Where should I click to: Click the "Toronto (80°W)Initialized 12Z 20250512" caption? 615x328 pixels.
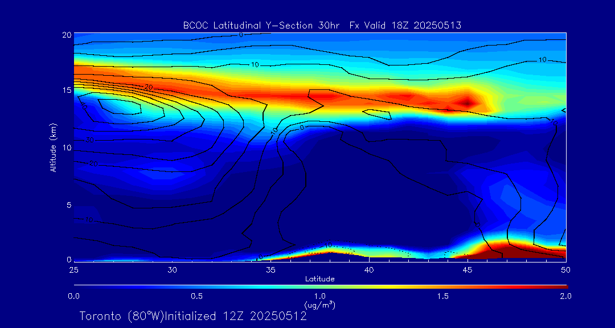pos(193,316)
